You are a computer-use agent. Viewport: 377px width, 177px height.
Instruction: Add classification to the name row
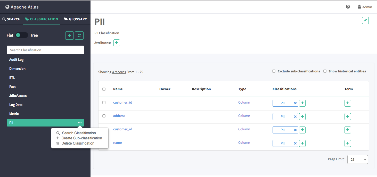pos(302,143)
